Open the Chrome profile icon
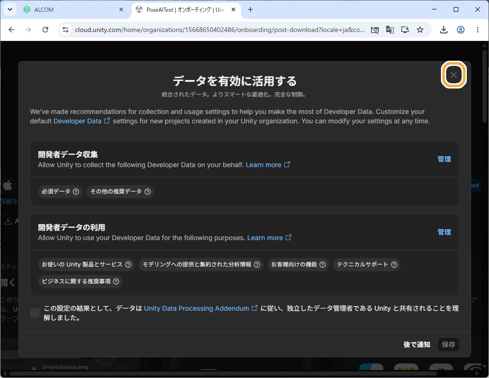Screen dimensions: 489x378 tap(461, 30)
